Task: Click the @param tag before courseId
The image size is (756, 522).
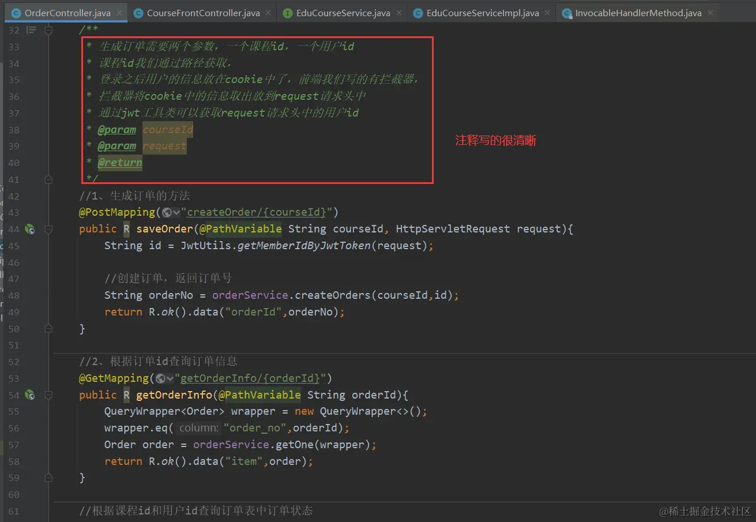Action: coord(117,130)
